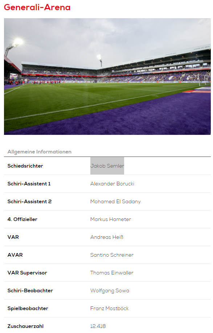Image resolution: width=213 pixels, height=333 pixels.
Task: Select match observer Franz Mostböck
Action: 110,309
